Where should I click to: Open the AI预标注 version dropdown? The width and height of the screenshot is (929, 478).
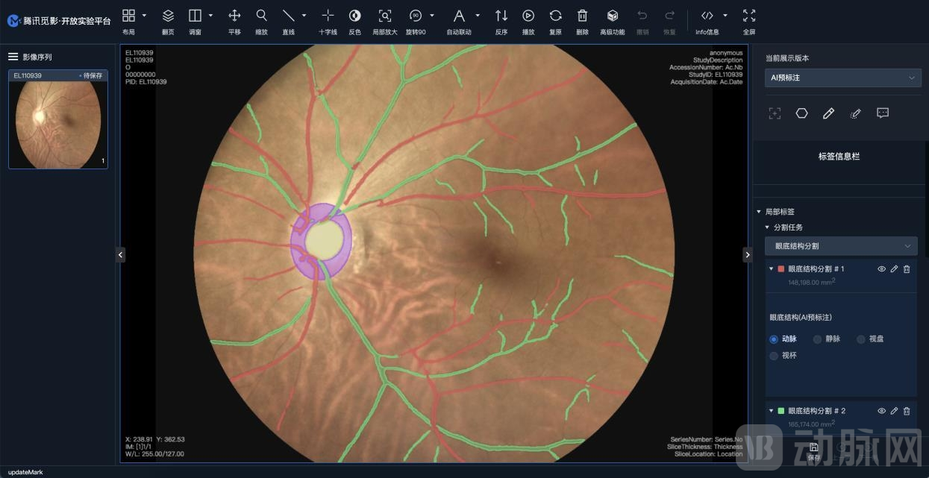tap(842, 78)
